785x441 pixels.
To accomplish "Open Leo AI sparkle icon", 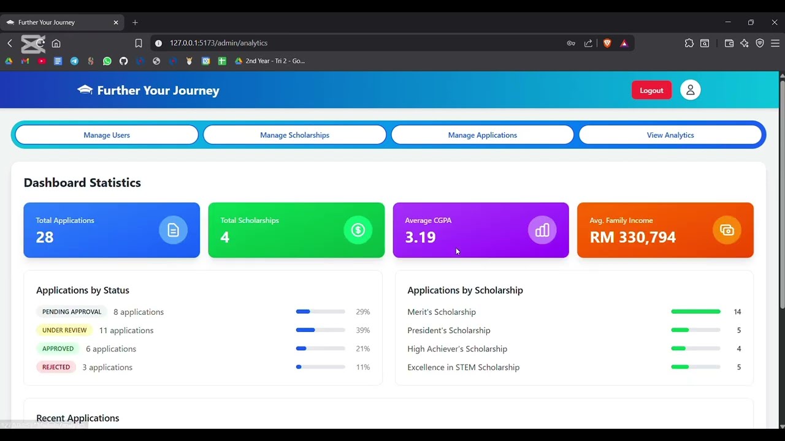I will (x=745, y=43).
